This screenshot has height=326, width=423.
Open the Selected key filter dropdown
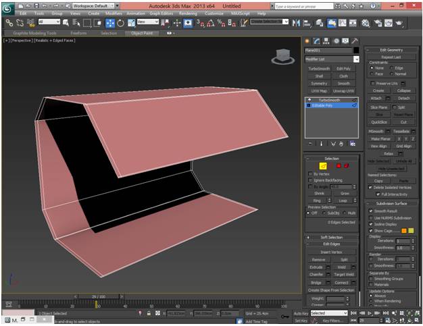tap(328, 313)
